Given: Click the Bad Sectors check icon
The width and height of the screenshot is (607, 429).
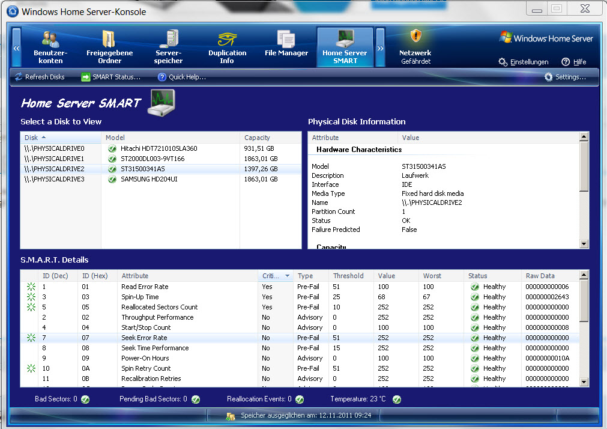Looking at the screenshot, I should (85, 400).
